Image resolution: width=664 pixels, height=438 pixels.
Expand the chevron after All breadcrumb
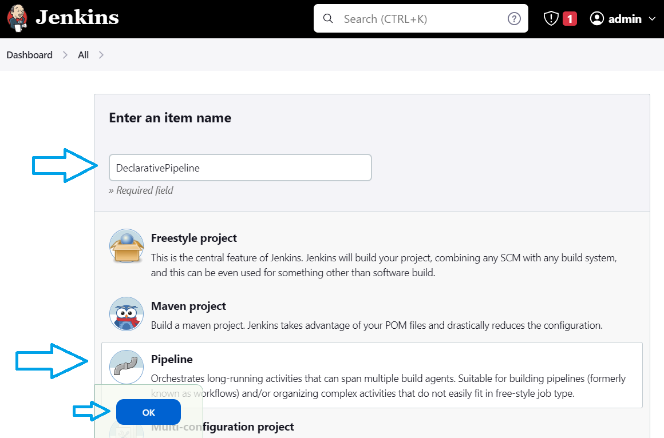(101, 55)
